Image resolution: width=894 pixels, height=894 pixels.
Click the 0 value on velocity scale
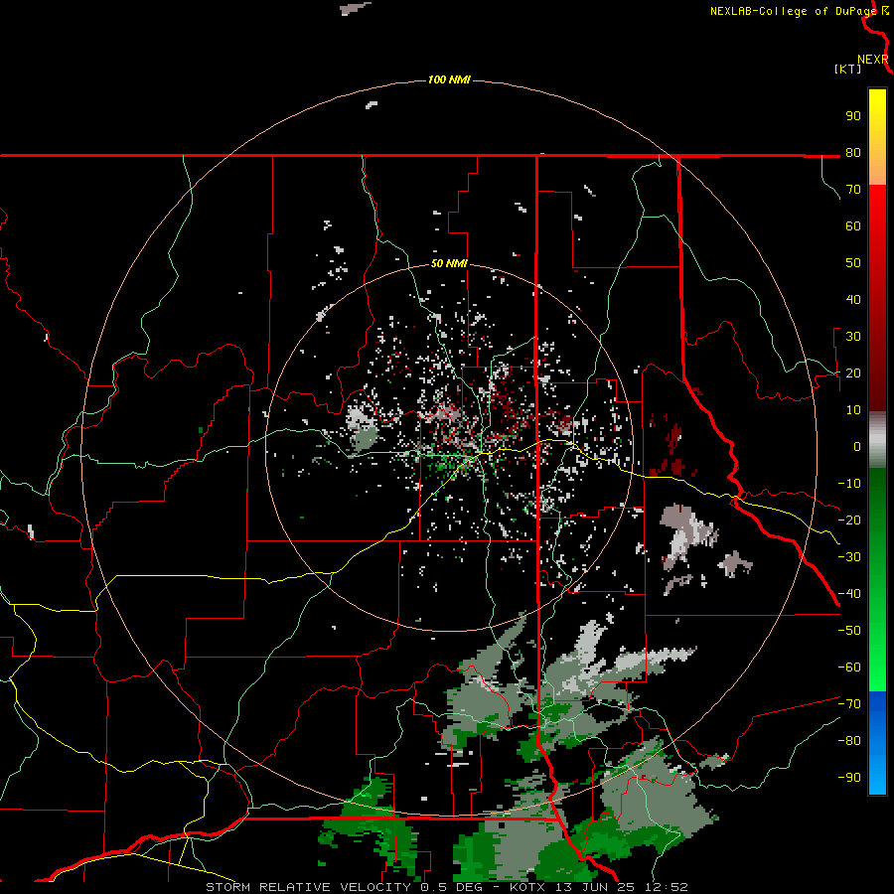click(857, 446)
